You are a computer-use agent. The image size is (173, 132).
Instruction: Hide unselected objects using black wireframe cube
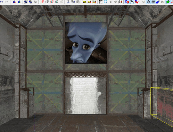47,2
